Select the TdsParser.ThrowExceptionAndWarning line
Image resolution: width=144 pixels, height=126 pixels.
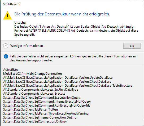[46, 114]
